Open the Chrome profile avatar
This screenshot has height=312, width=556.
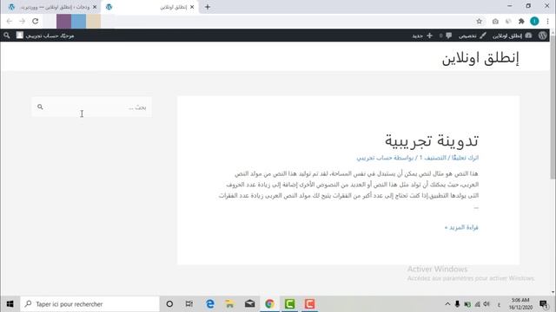(x=534, y=21)
